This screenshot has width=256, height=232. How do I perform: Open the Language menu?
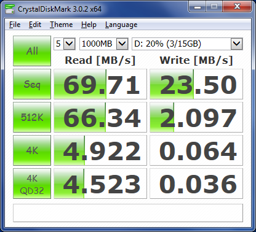121,25
